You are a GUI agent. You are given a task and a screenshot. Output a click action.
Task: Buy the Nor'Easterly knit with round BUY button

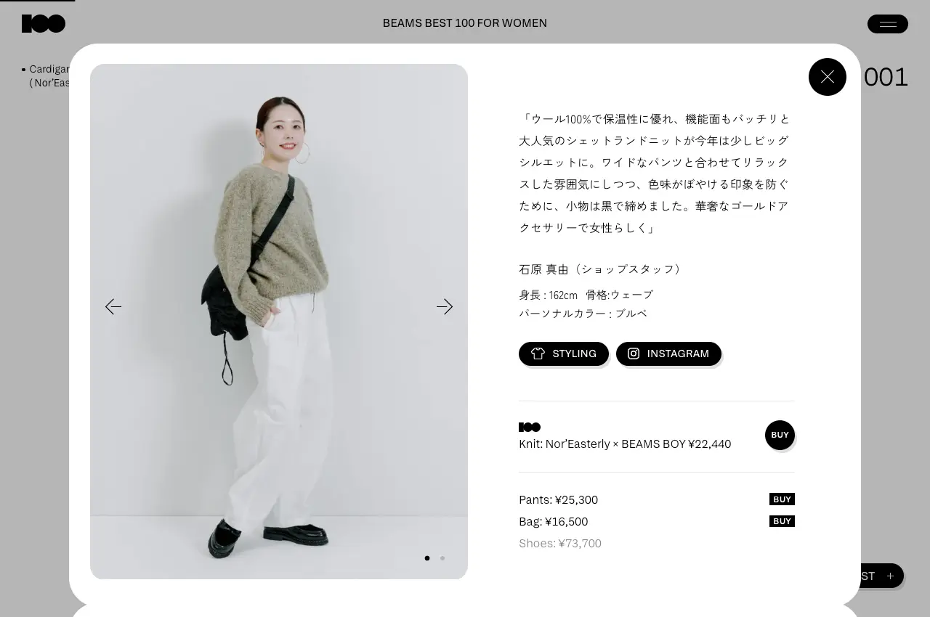click(x=780, y=435)
